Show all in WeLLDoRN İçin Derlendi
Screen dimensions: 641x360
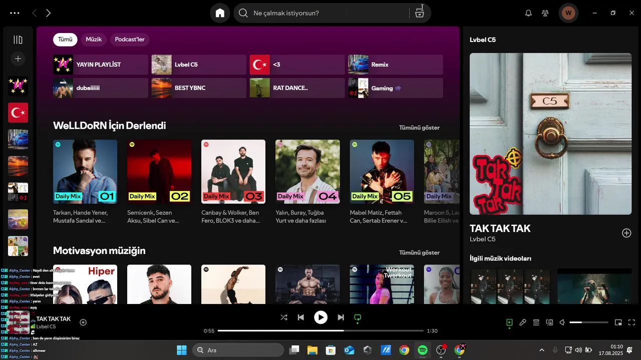(419, 127)
